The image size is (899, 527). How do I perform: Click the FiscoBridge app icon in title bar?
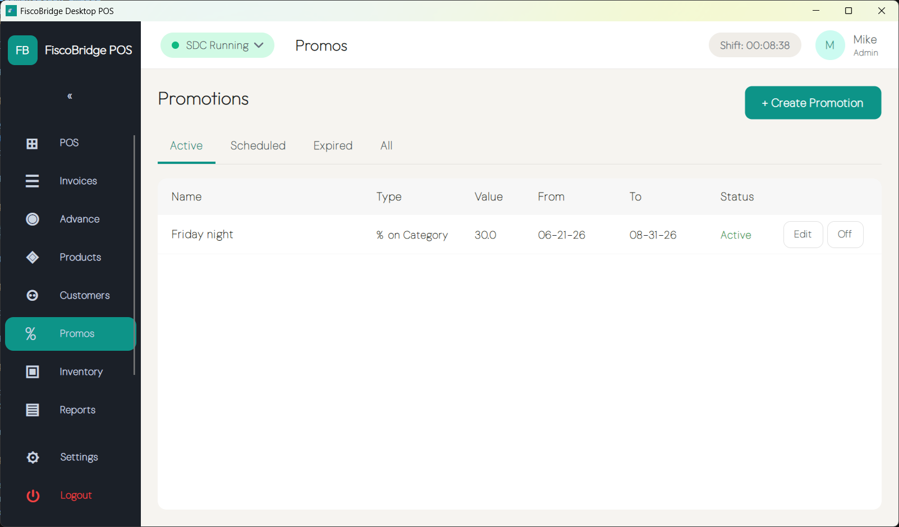click(11, 11)
